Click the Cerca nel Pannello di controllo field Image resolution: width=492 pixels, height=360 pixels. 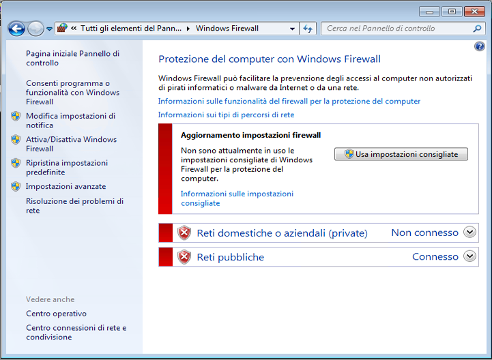pyautogui.click(x=396, y=29)
